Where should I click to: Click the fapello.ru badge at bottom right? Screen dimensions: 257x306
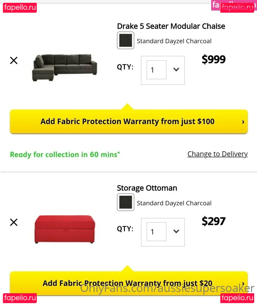[x=237, y=298]
